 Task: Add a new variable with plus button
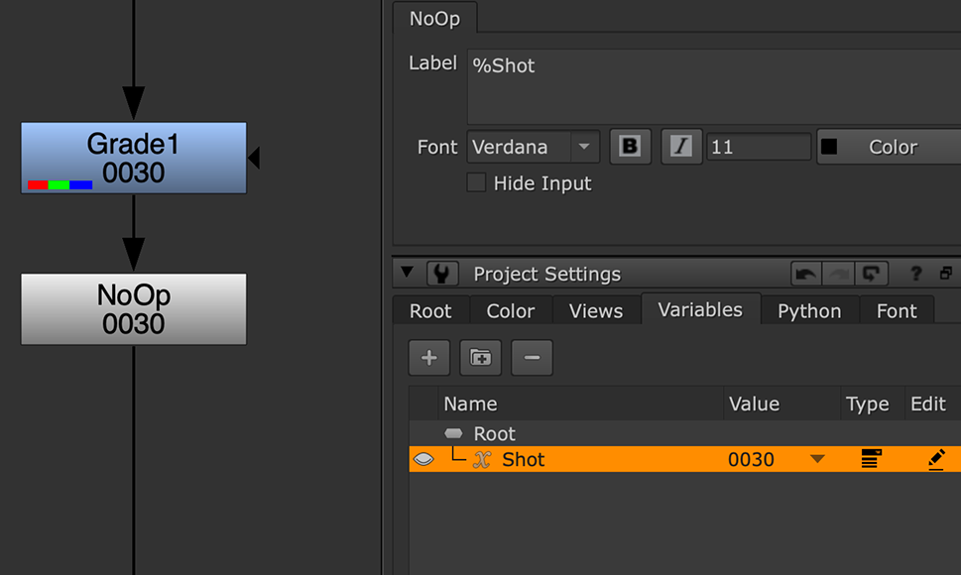pyautogui.click(x=429, y=358)
